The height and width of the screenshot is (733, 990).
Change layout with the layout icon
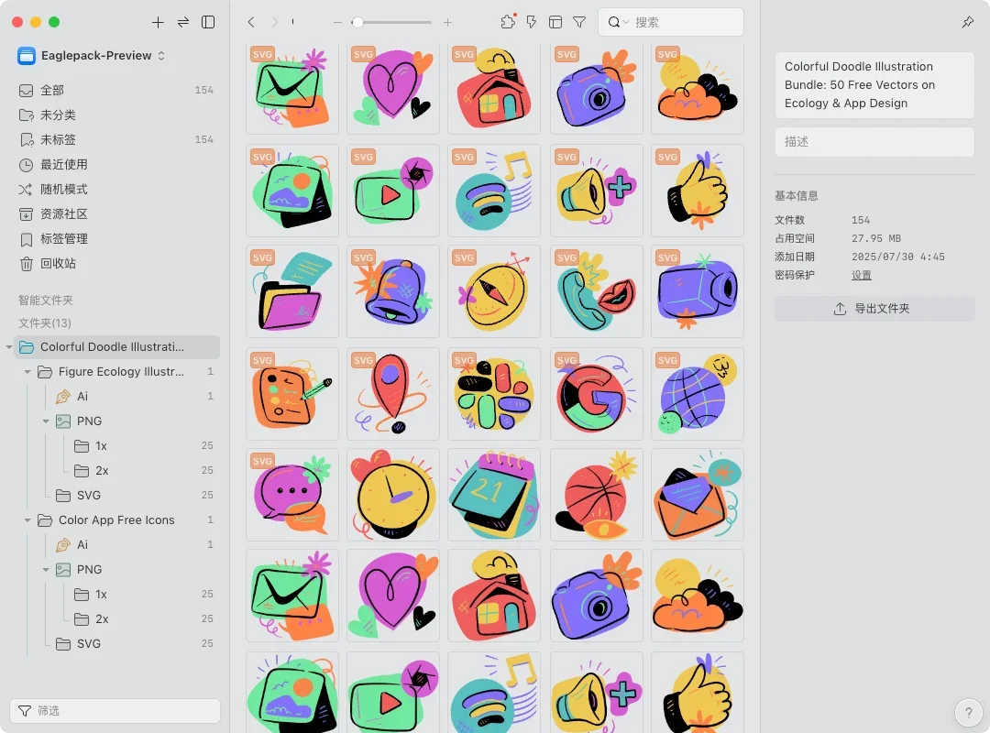pyautogui.click(x=555, y=22)
